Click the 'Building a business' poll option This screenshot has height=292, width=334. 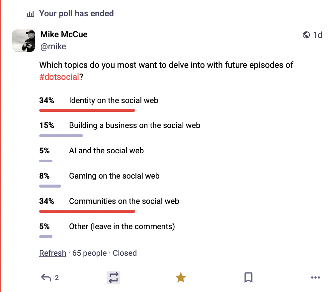pyautogui.click(x=134, y=125)
